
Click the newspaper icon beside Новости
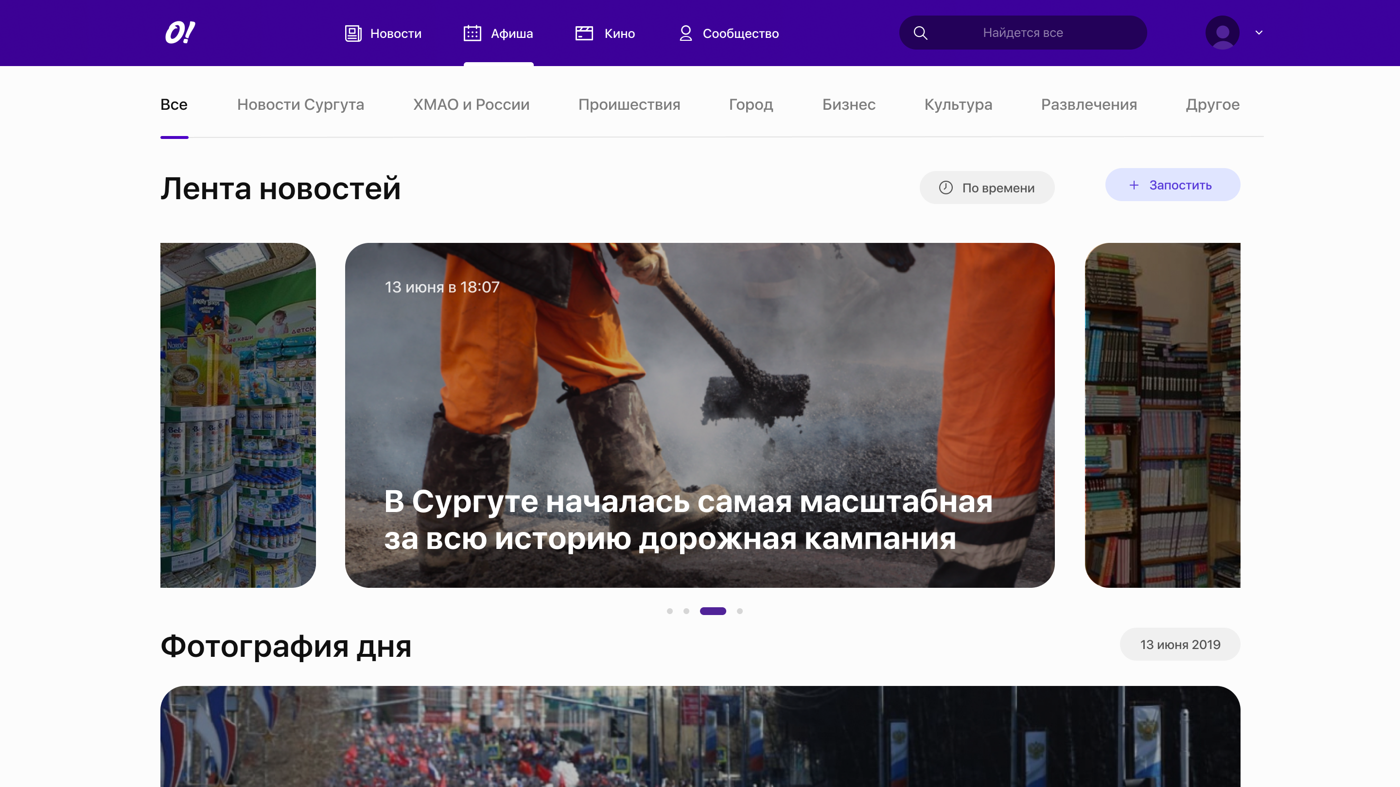tap(353, 33)
